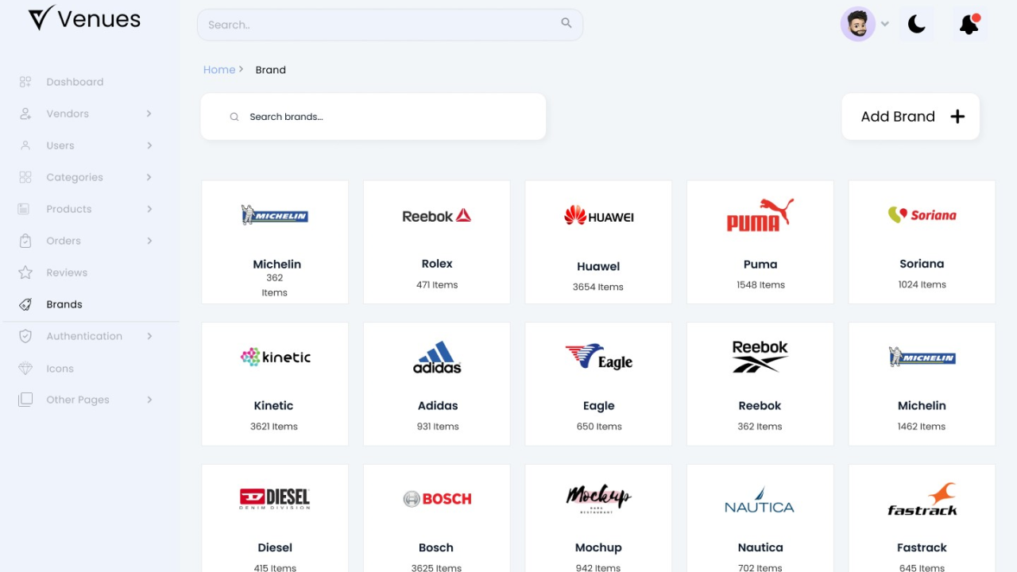Click the magnifier icon beside Search brands
Screen dimensions: 1017x572
click(234, 117)
